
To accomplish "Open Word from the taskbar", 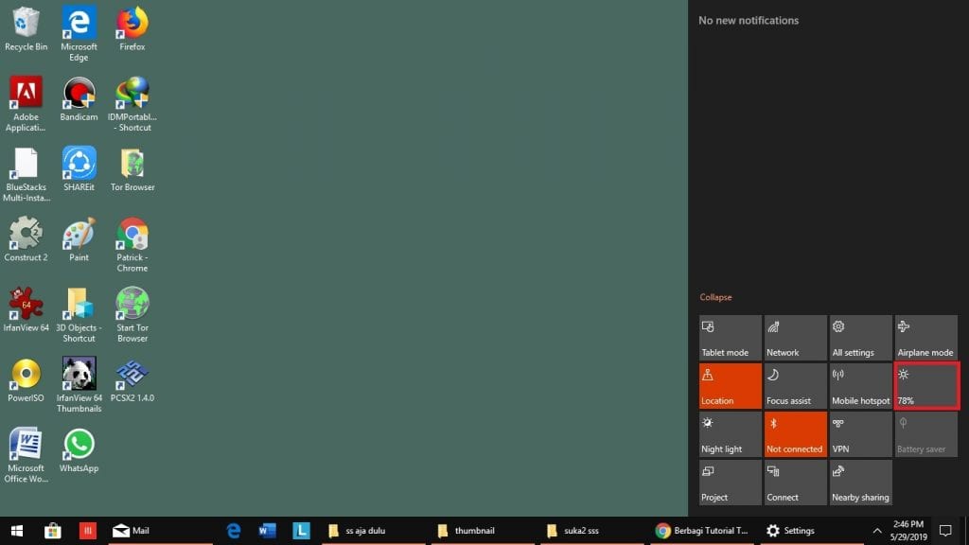I will [x=268, y=531].
